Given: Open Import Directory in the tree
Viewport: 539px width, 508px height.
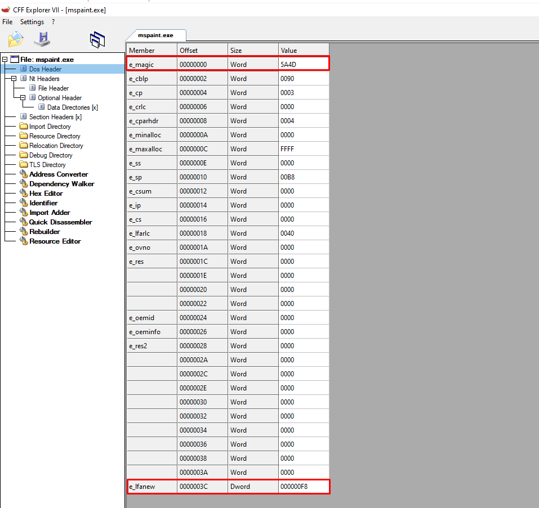Looking at the screenshot, I should pyautogui.click(x=50, y=127).
